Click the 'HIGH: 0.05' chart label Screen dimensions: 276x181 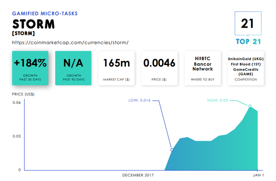(x=217, y=100)
